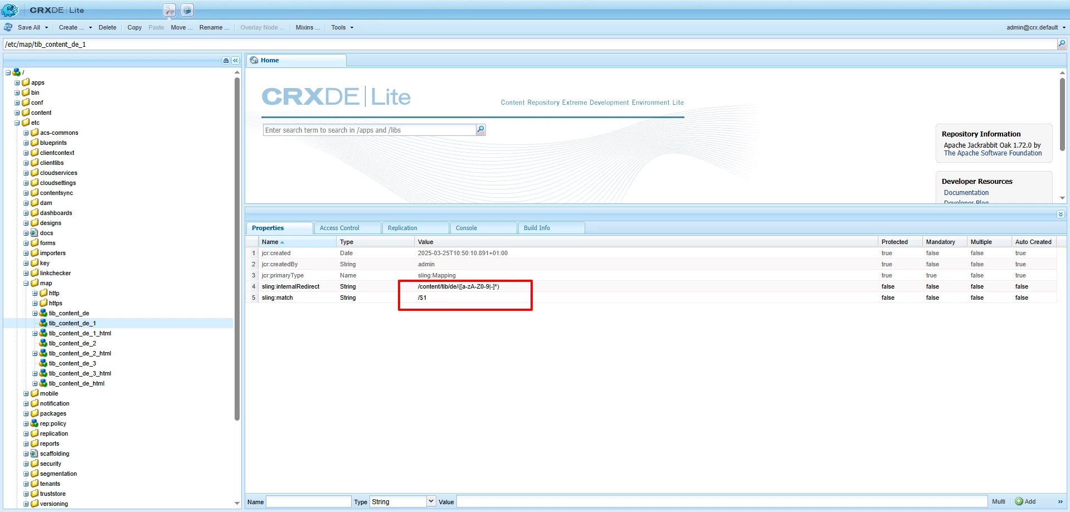Click the http folder icon under map
The image size is (1070, 512).
click(x=43, y=293)
